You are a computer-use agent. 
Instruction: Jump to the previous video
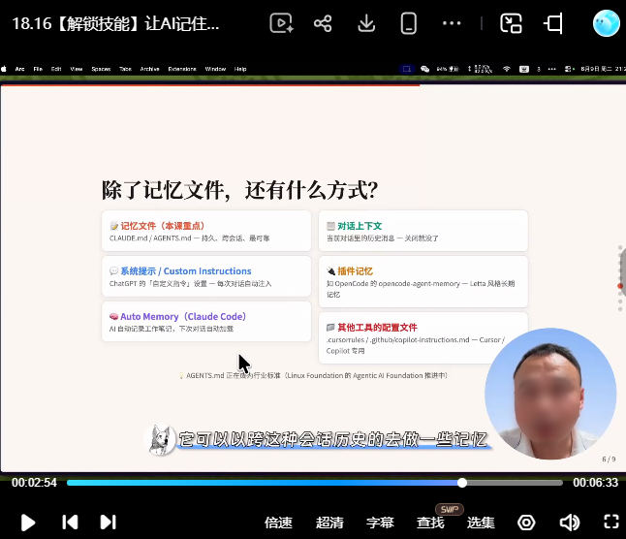70,522
